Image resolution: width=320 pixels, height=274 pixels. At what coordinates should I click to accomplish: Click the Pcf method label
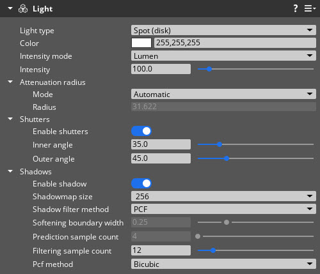click(52, 264)
